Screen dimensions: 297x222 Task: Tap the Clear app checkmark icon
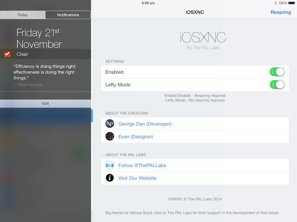click(x=7, y=54)
